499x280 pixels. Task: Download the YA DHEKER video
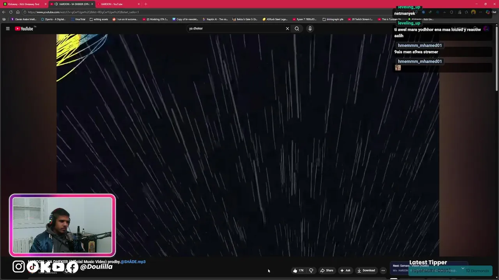coord(366,270)
